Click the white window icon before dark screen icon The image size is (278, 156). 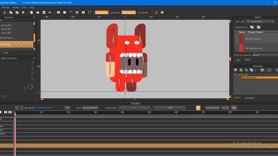click(65, 13)
